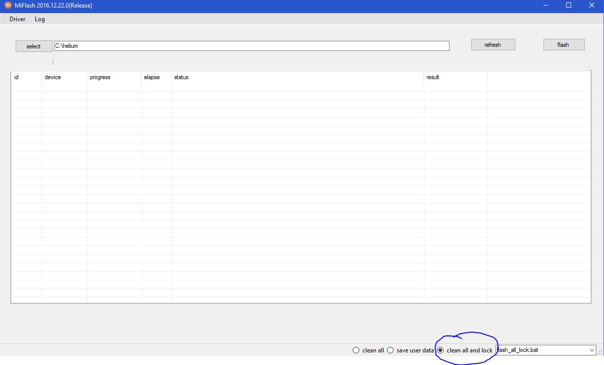The height and width of the screenshot is (365, 604).
Task: Open the Log menu
Action: click(x=40, y=19)
